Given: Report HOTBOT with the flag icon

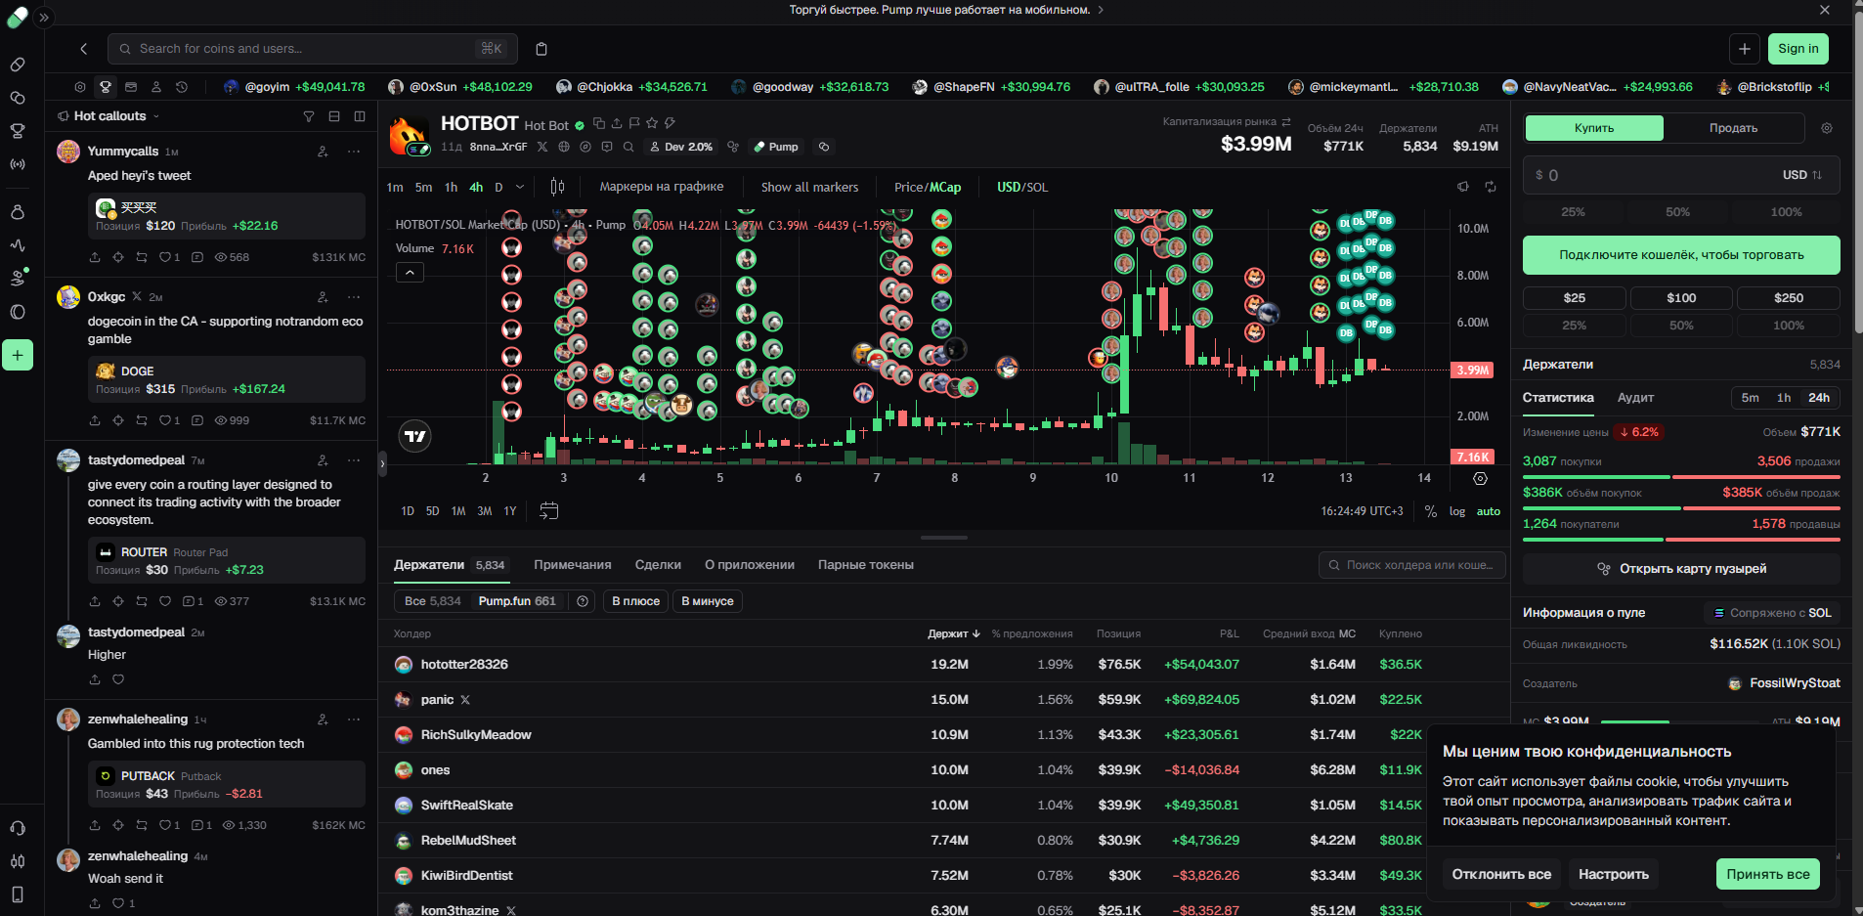Looking at the screenshot, I should [x=634, y=123].
